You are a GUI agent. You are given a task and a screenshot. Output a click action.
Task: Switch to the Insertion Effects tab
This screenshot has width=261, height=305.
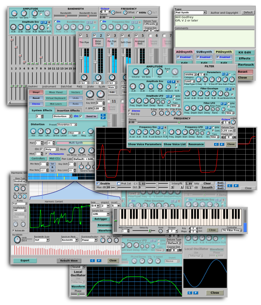[x=68, y=111]
